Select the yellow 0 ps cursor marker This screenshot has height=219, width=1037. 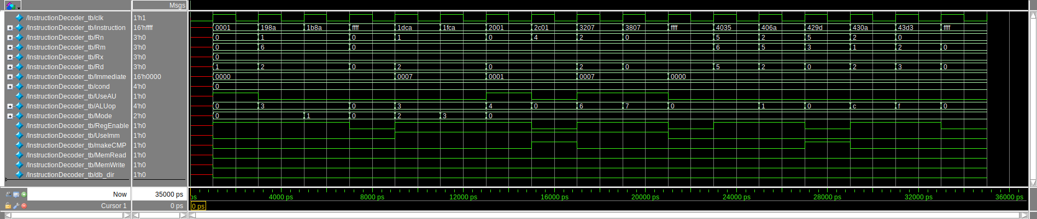[x=198, y=206]
